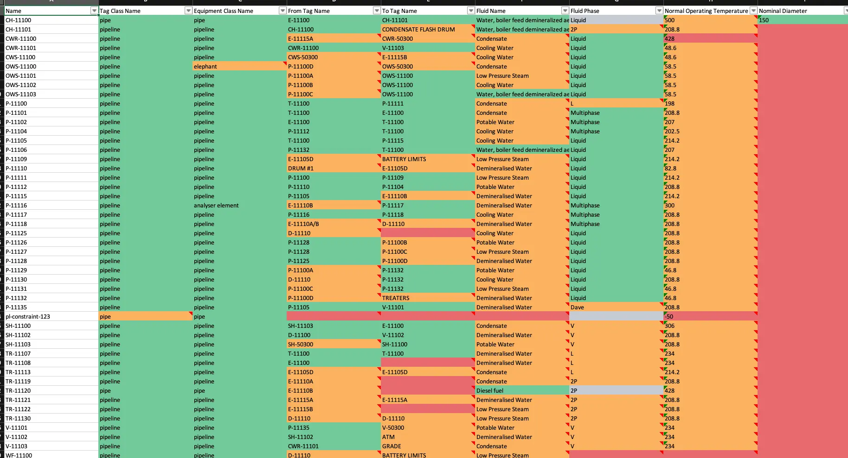Select the Nominal Diameter header cell
The height and width of the screenshot is (458, 848).
click(x=798, y=11)
